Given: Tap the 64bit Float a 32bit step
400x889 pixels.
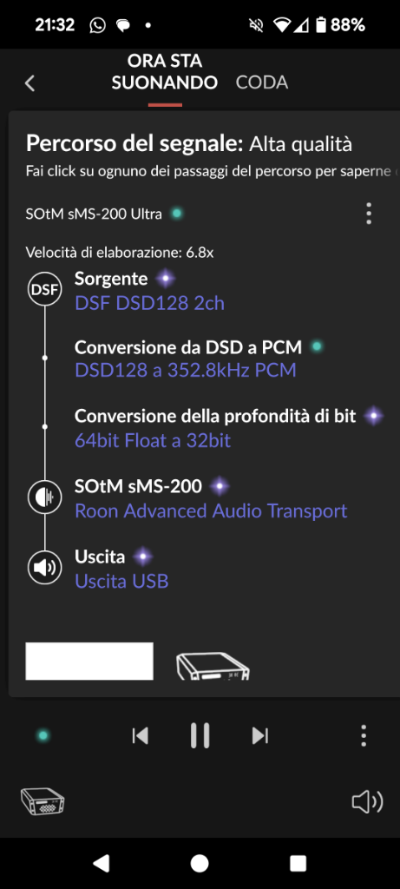Looking at the screenshot, I should tap(153, 440).
